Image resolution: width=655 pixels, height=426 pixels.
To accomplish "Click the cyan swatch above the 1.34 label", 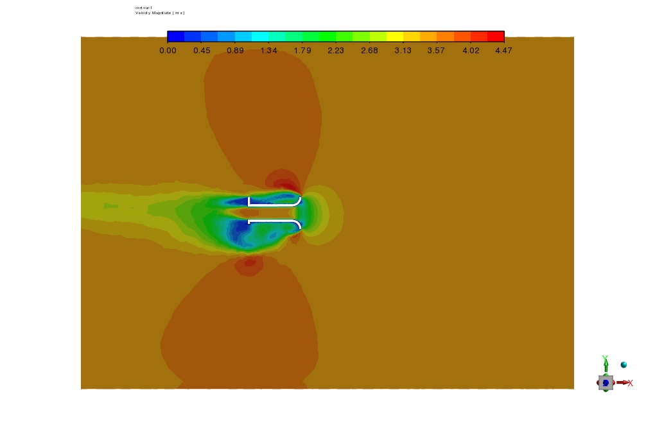I will click(260, 36).
